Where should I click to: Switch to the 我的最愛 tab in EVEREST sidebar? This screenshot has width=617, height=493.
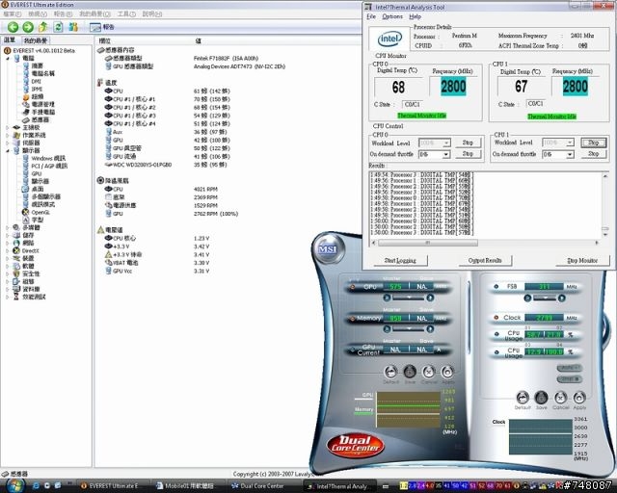(x=36, y=40)
